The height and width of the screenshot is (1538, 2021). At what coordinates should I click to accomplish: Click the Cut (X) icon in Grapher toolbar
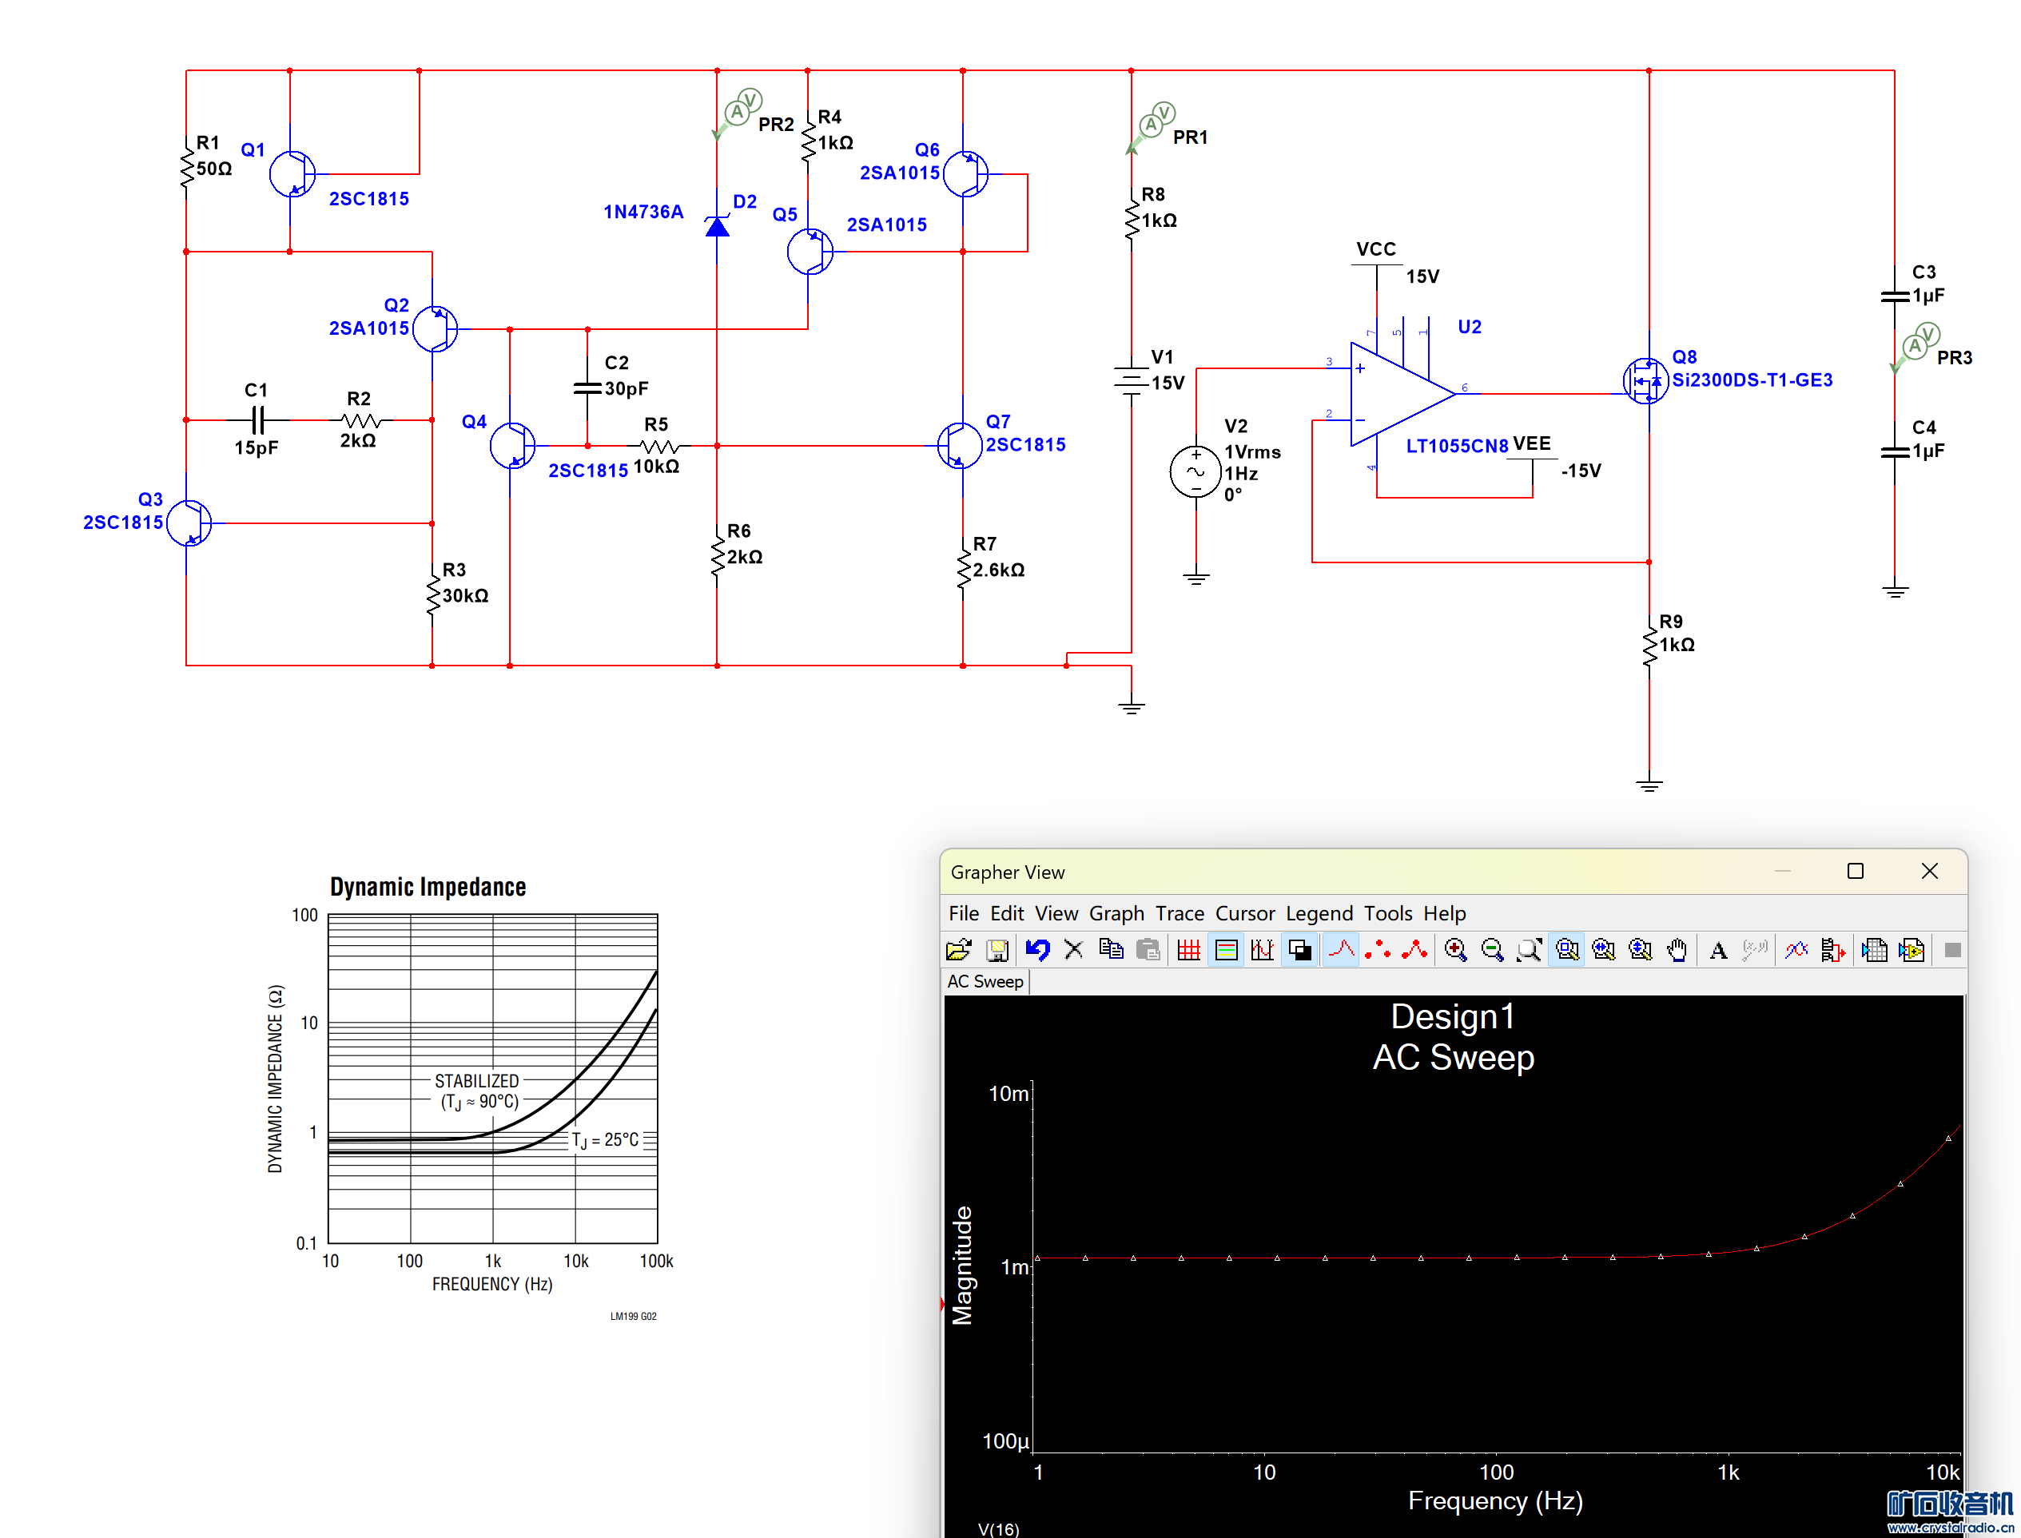tap(1073, 950)
